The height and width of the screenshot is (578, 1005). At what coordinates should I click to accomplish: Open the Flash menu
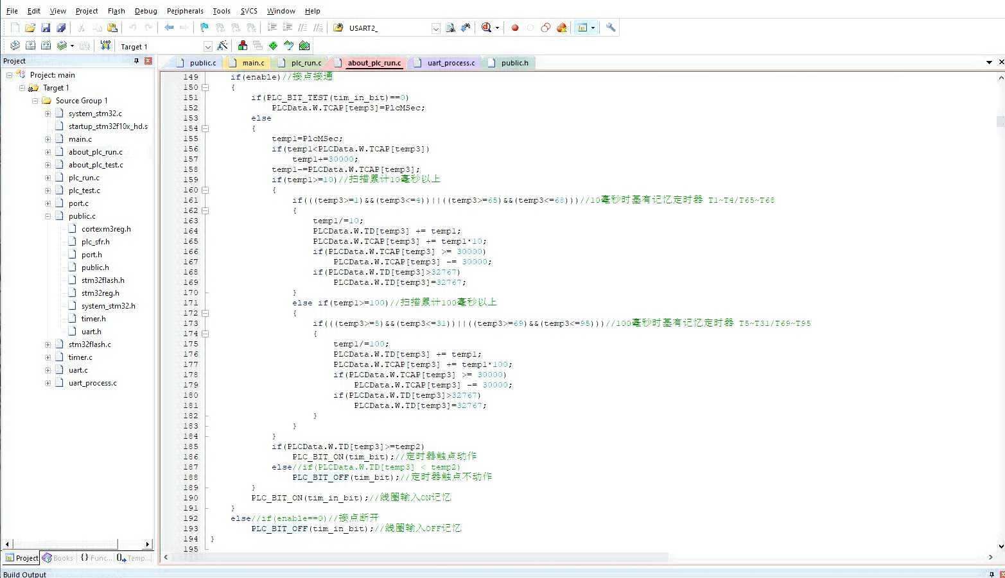tap(116, 11)
